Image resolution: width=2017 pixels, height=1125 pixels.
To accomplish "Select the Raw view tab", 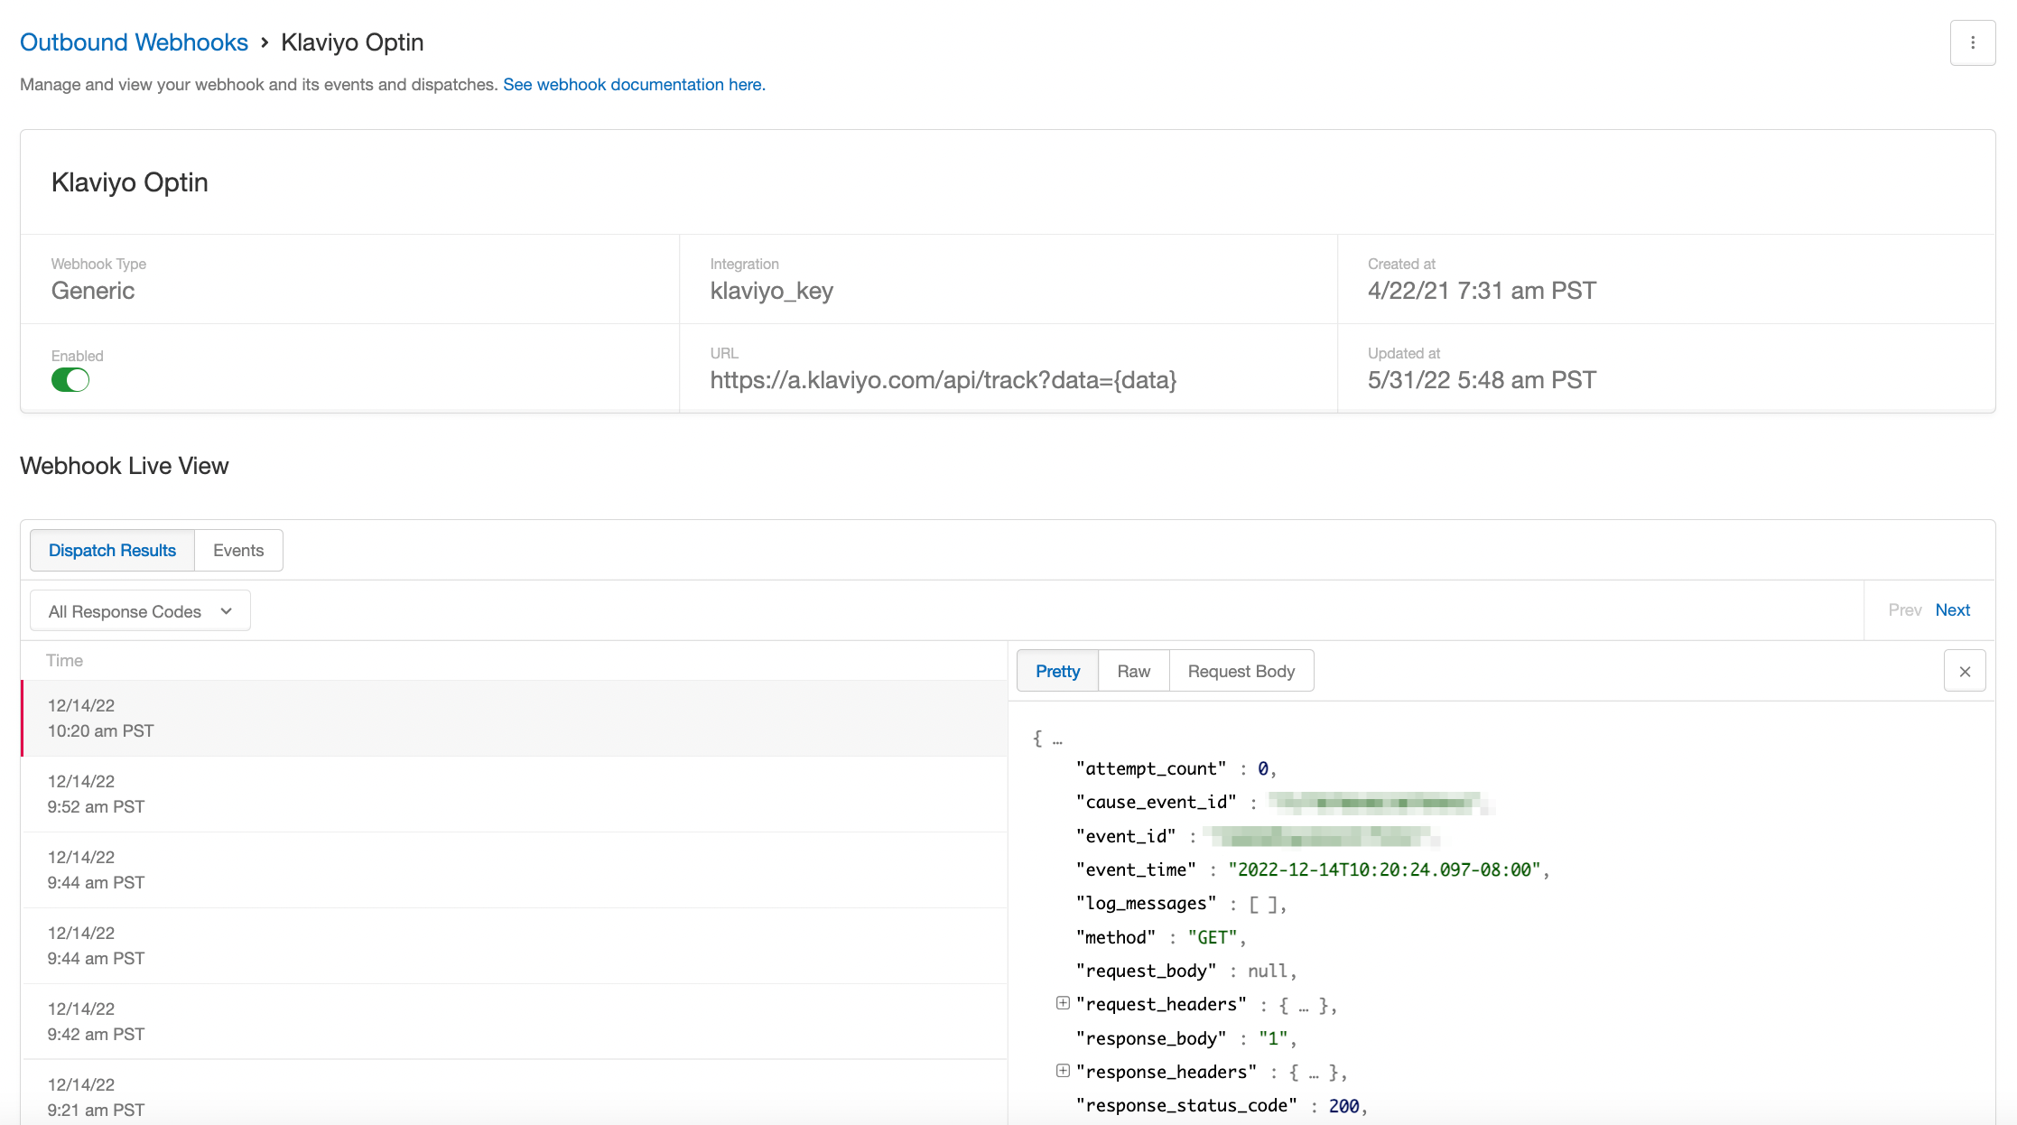I will point(1133,671).
